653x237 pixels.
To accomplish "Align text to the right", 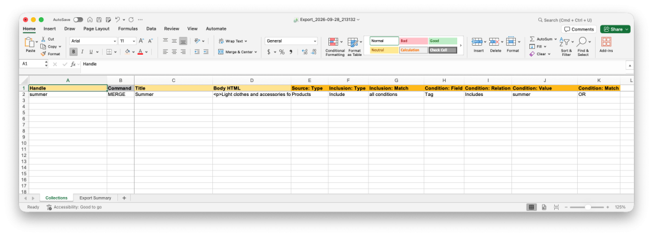I will 183,52.
